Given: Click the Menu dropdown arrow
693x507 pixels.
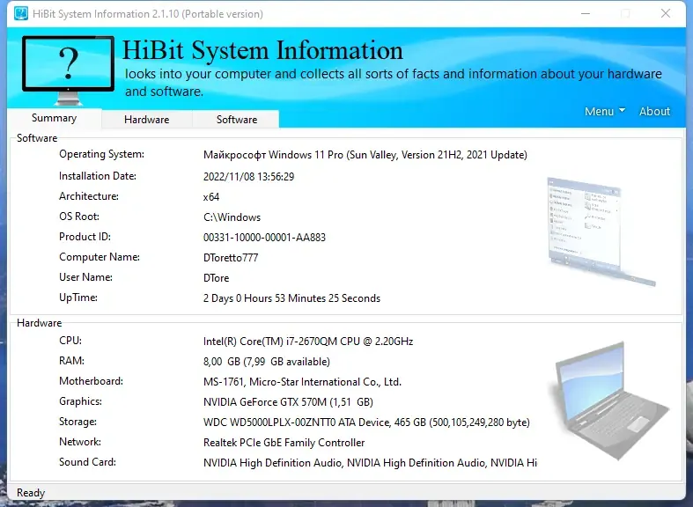Looking at the screenshot, I should pos(622,110).
